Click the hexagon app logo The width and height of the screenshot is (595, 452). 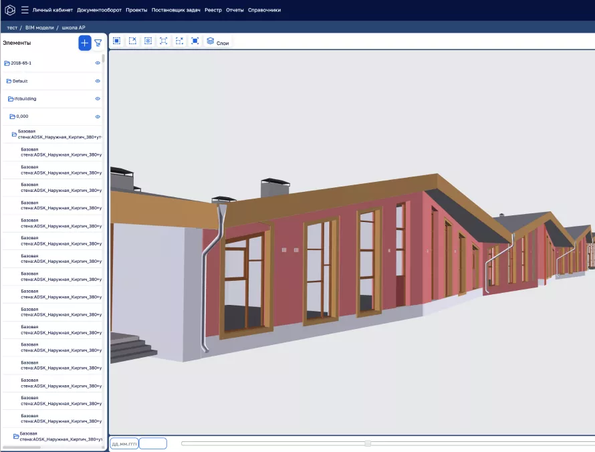(10, 10)
